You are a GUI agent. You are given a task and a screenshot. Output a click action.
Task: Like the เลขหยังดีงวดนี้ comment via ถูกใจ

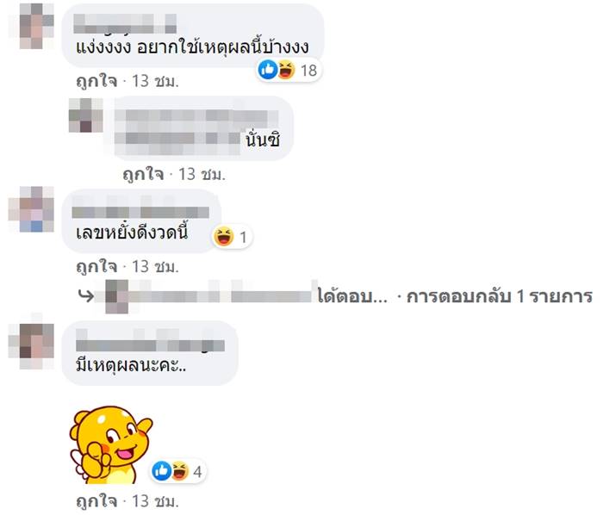click(x=96, y=266)
